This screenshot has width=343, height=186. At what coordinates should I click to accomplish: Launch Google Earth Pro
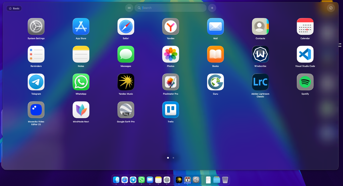[126, 110]
